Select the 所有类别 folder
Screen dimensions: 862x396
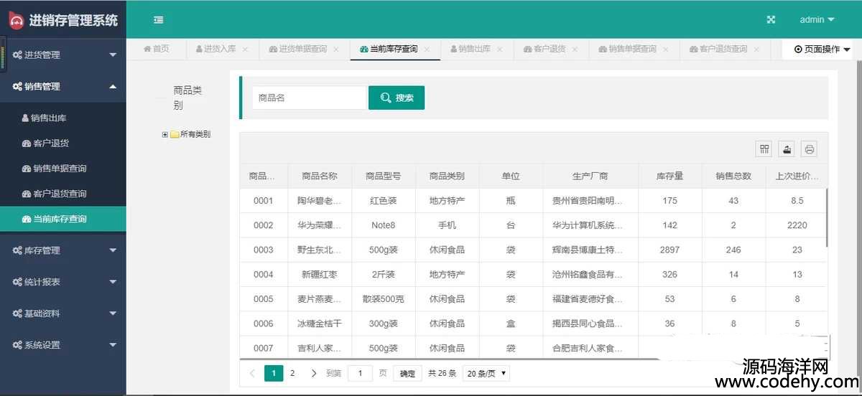click(190, 134)
